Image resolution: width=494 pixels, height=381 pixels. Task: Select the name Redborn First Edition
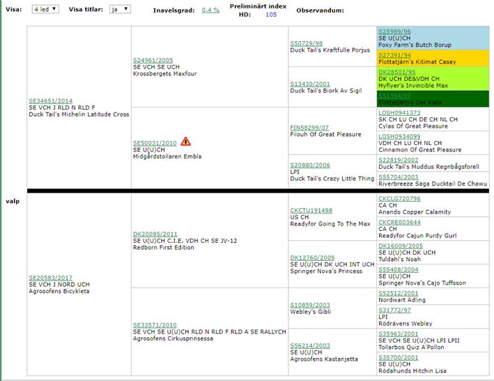coord(164,248)
